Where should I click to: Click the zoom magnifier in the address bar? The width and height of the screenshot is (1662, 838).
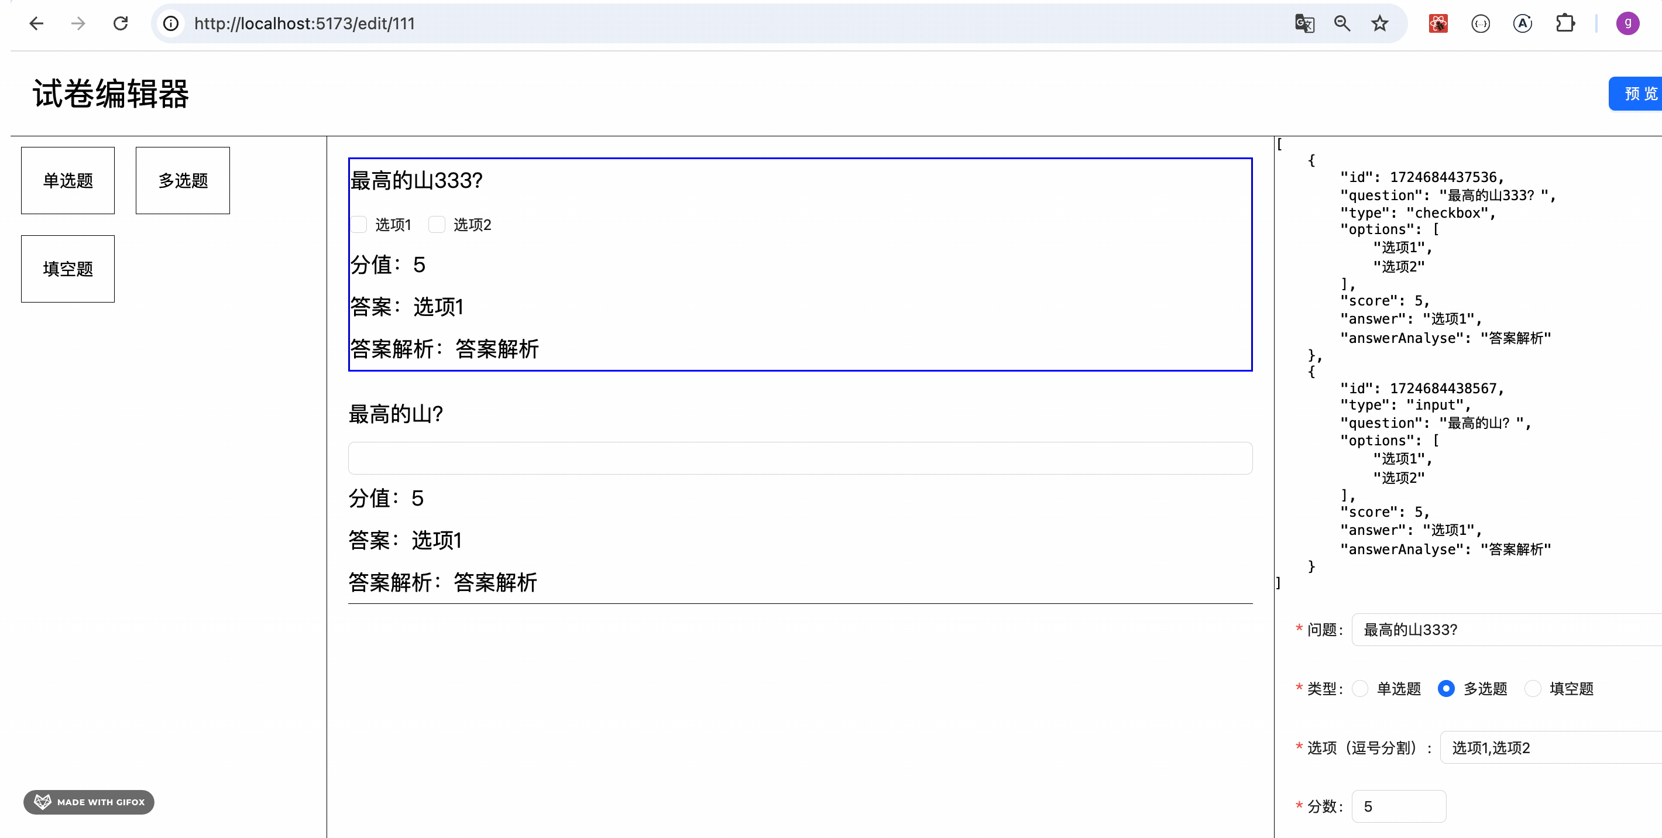1342,23
